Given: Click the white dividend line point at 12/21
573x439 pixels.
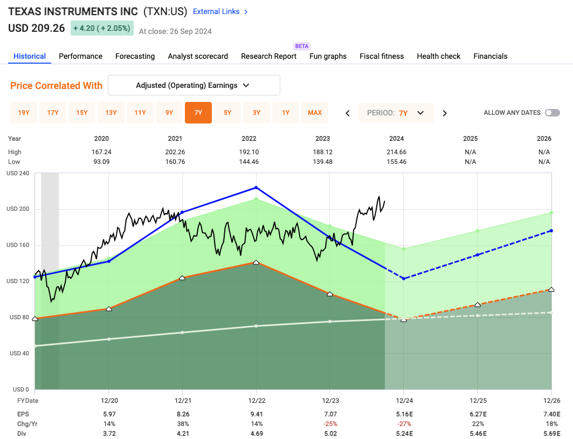Looking at the screenshot, I should pyautogui.click(x=182, y=332).
